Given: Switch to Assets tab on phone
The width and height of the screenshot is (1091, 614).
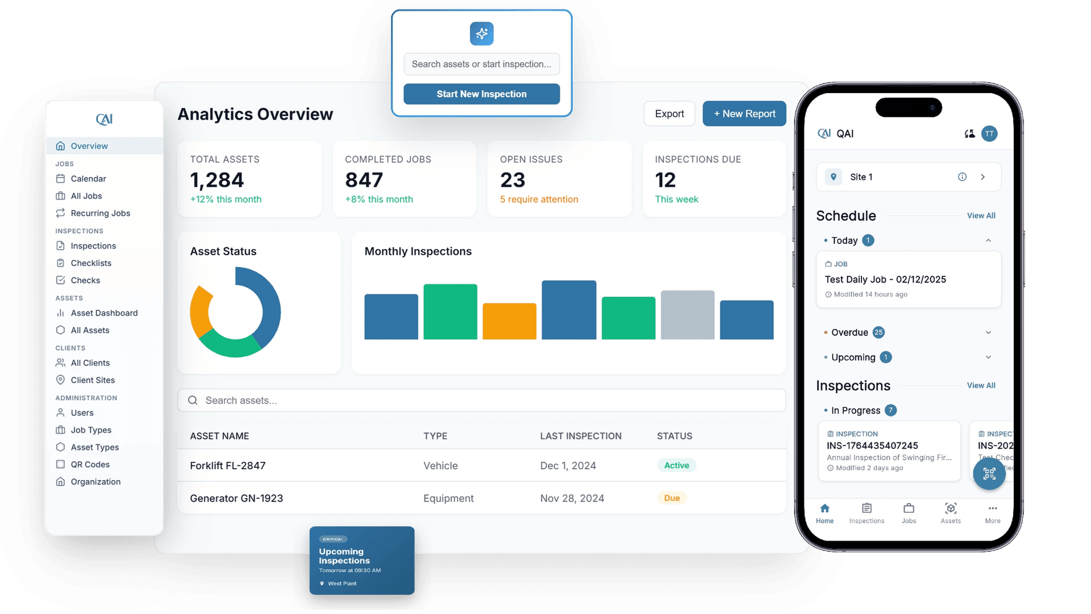Looking at the screenshot, I should [951, 514].
